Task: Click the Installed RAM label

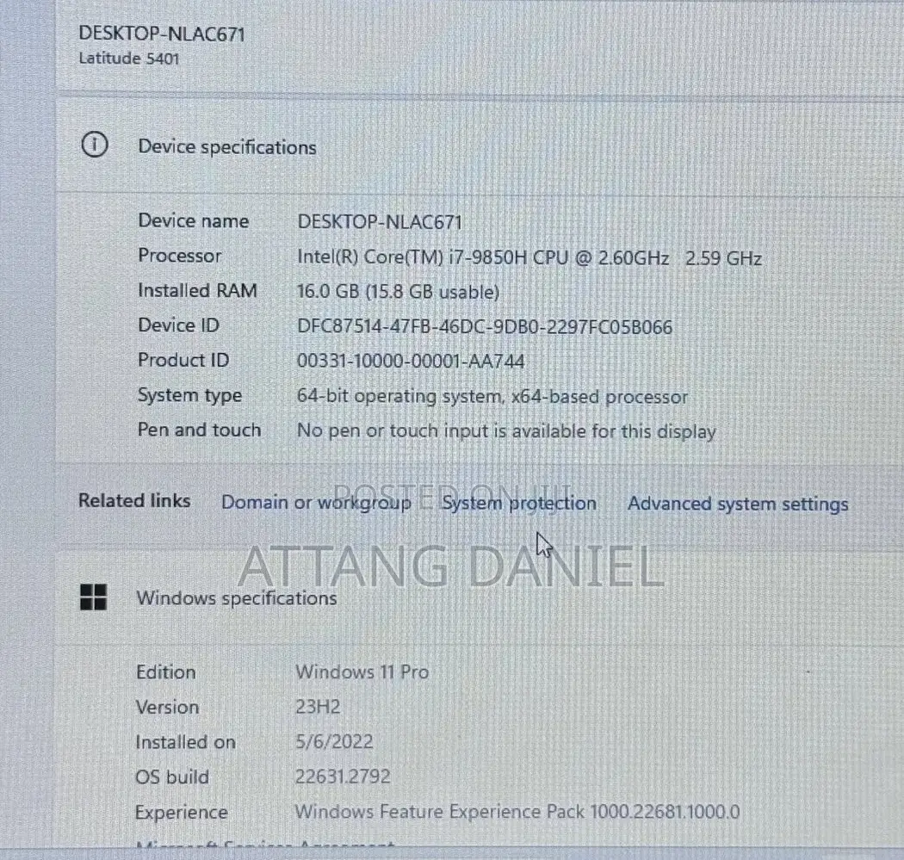Action: click(x=197, y=290)
